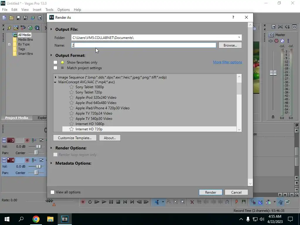
Task: Click the Render As film icon in toolbar
Action: 33,18
